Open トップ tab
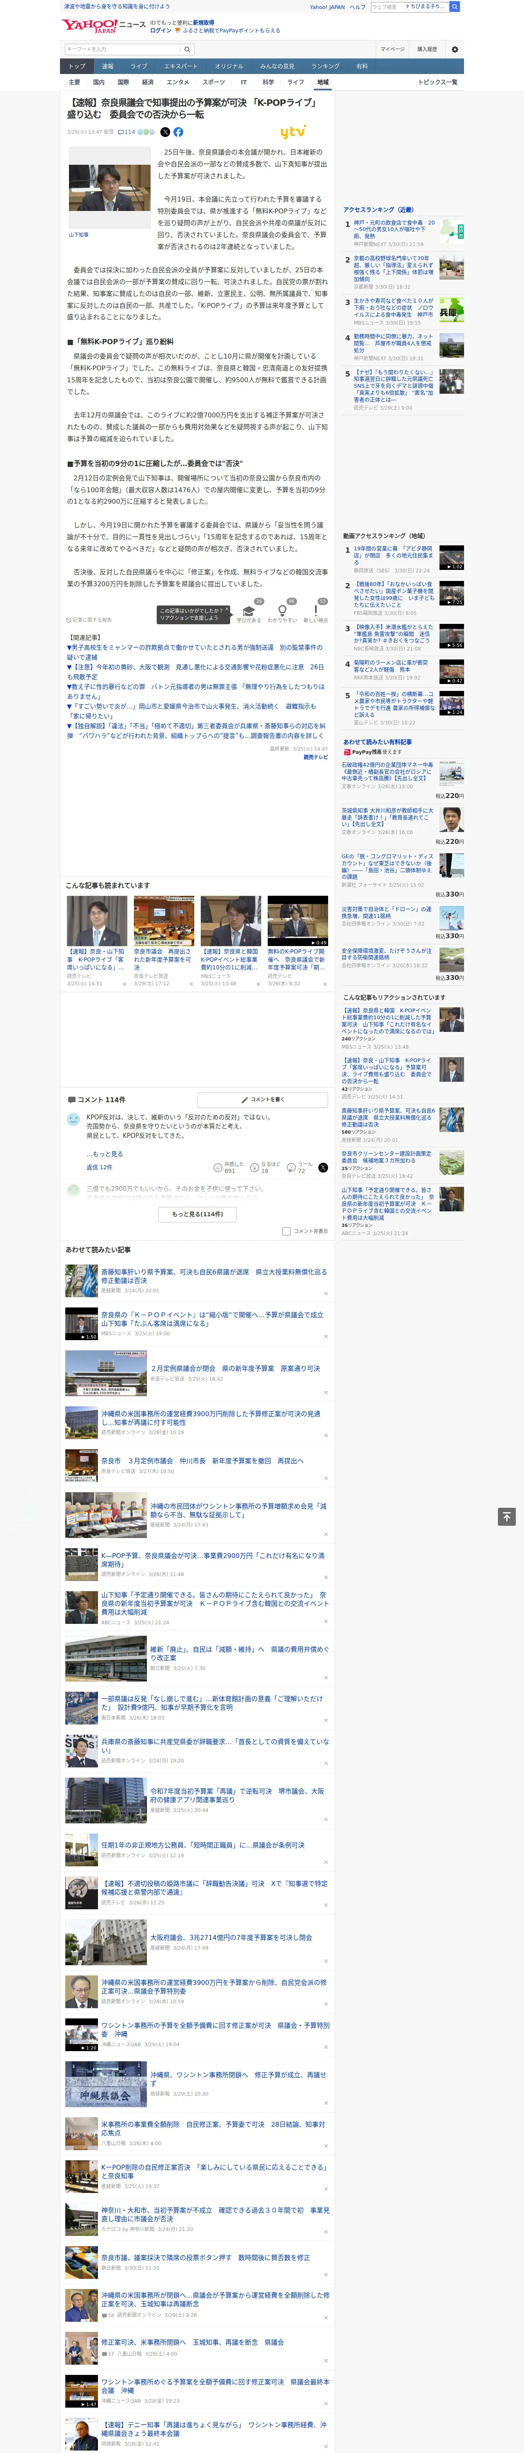This screenshot has width=524, height=2453. (77, 67)
